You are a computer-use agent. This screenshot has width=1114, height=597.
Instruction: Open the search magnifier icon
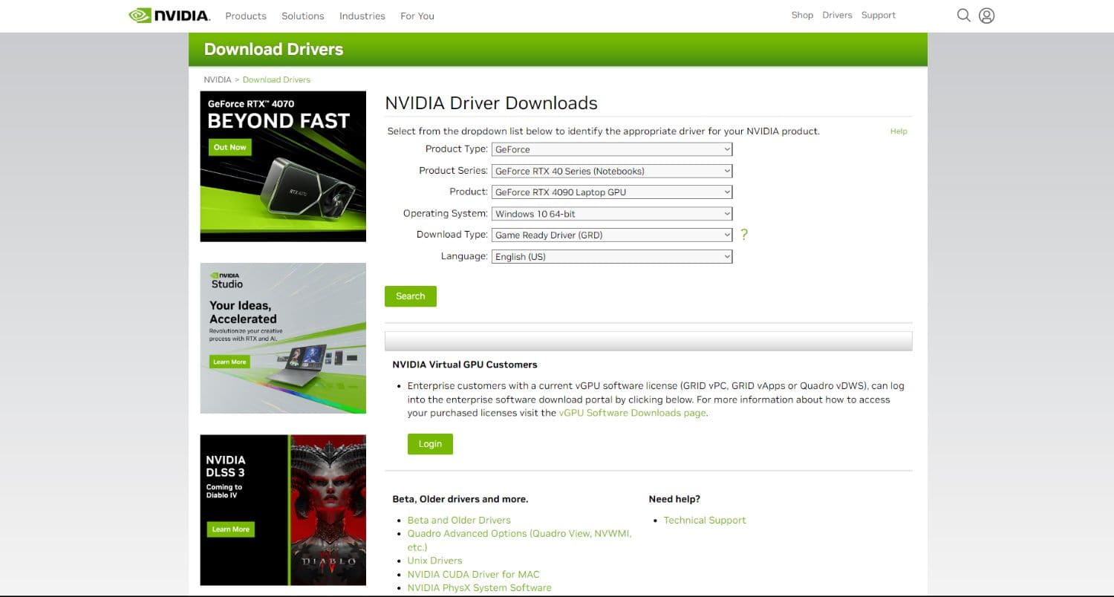tap(963, 15)
